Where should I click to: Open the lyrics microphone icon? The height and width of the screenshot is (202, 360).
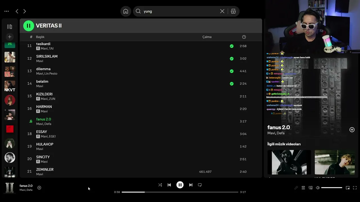pyautogui.click(x=296, y=188)
